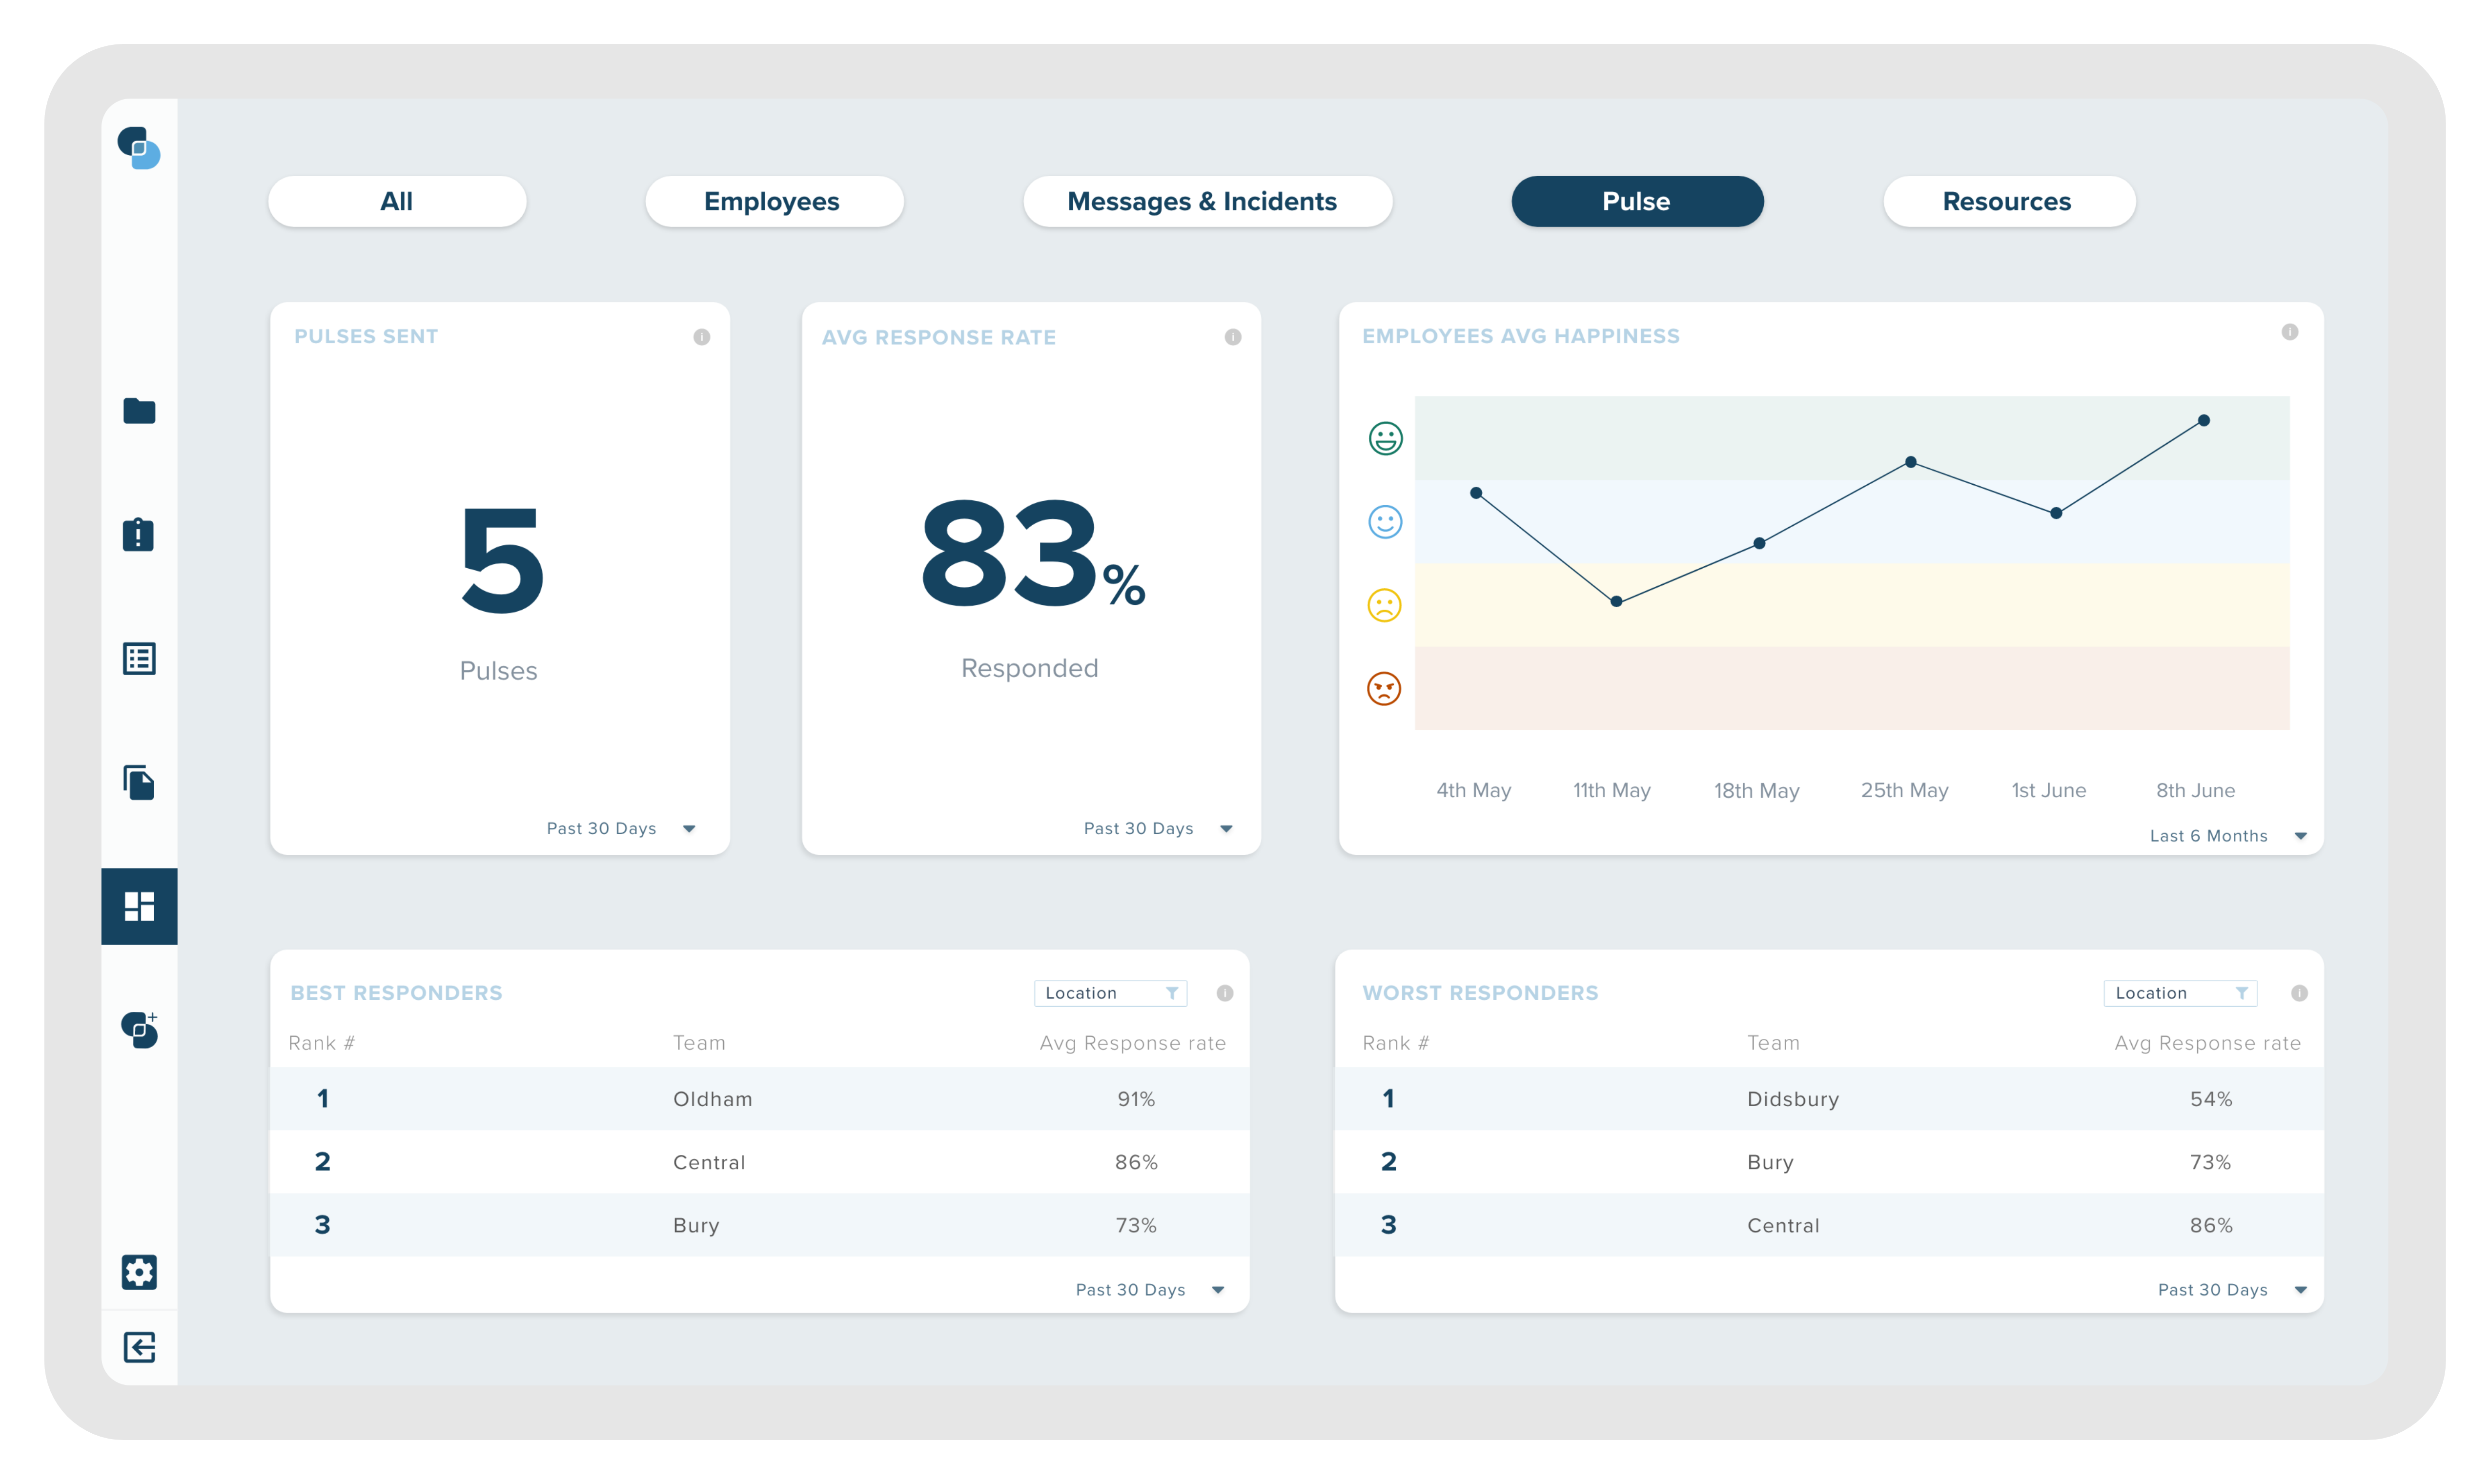This screenshot has height=1484, width=2490.
Task: Click Team column header in Worst Responders
Action: [x=1772, y=1043]
